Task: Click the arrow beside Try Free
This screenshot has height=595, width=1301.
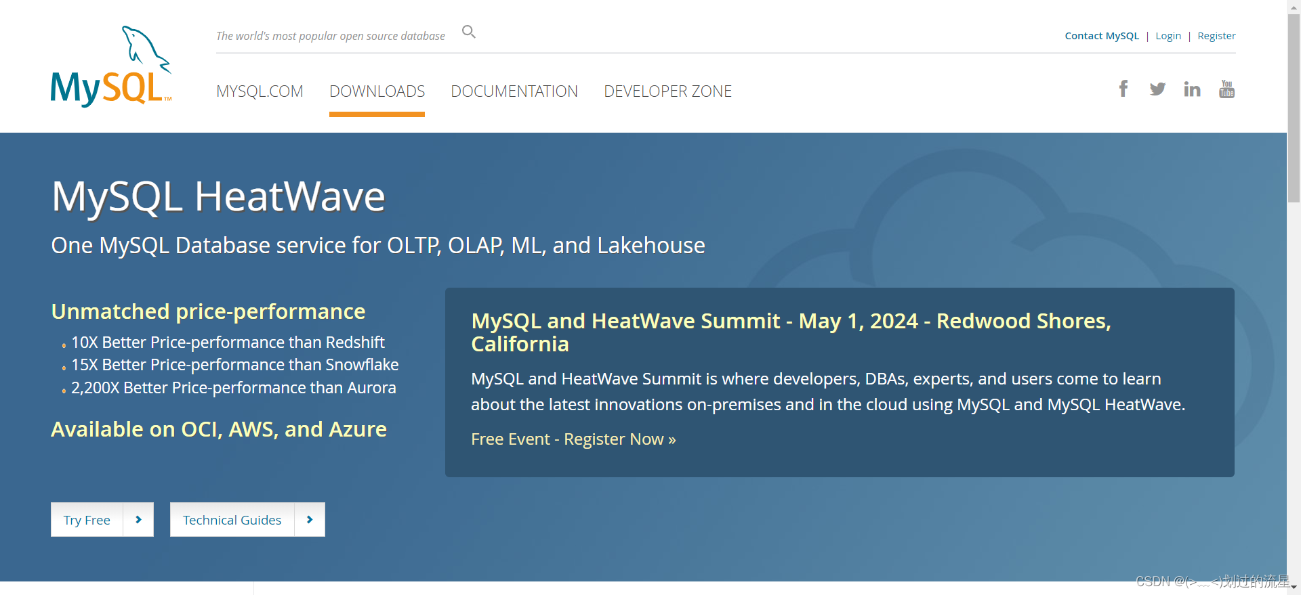Action: pos(138,520)
